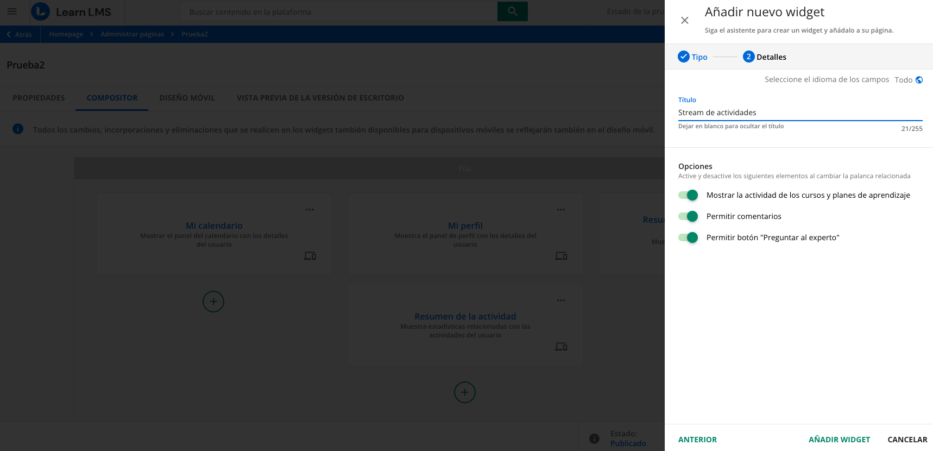Toggle Permitir comentarios switch

688,216
